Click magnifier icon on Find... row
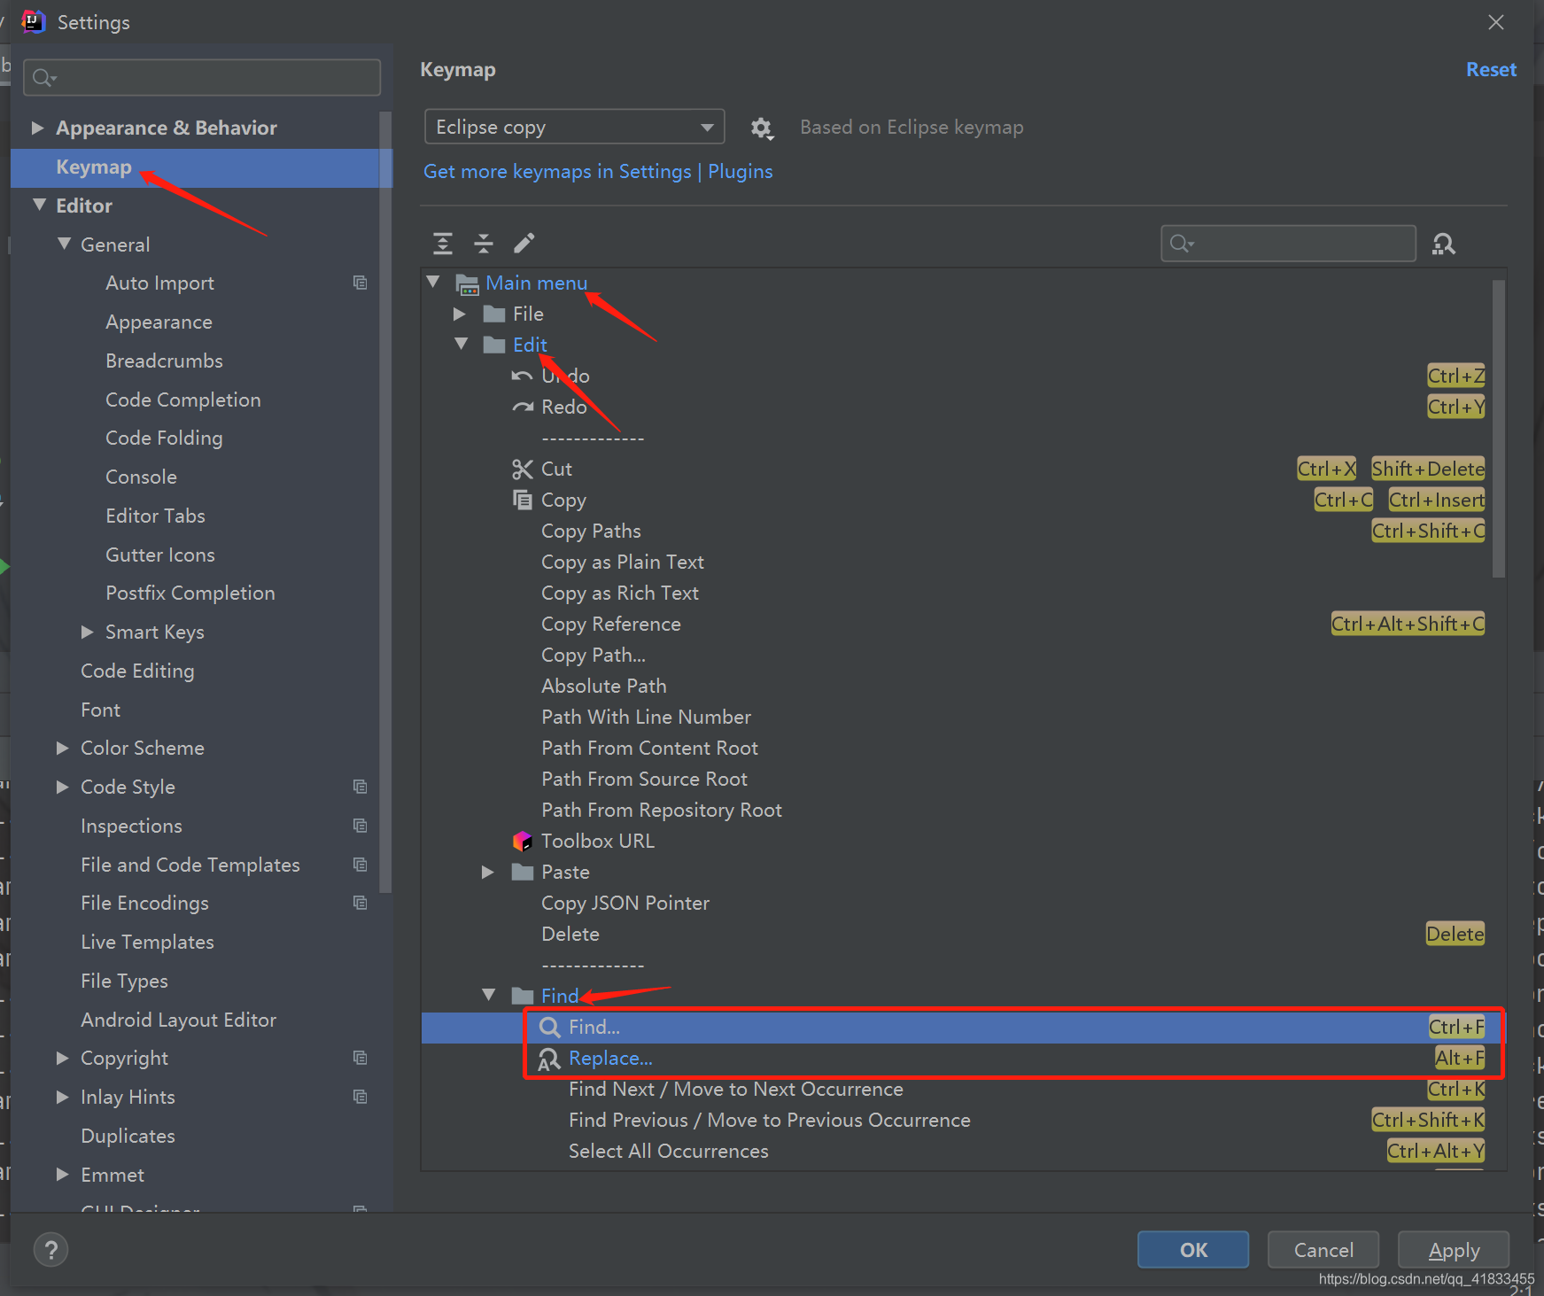 (x=550, y=1028)
